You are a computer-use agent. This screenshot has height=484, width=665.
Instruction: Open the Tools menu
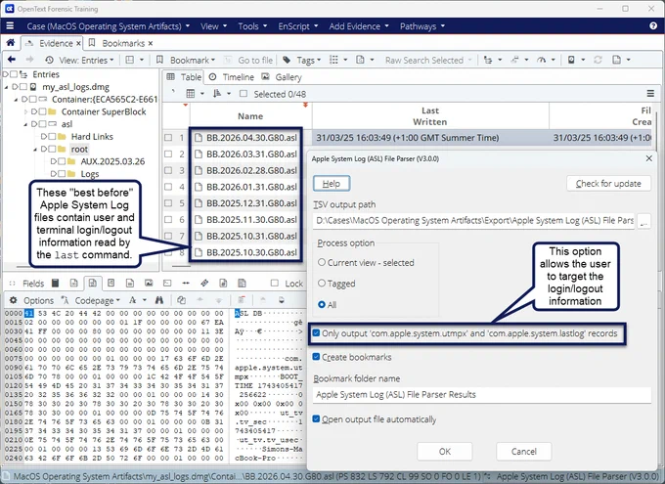coord(252,26)
